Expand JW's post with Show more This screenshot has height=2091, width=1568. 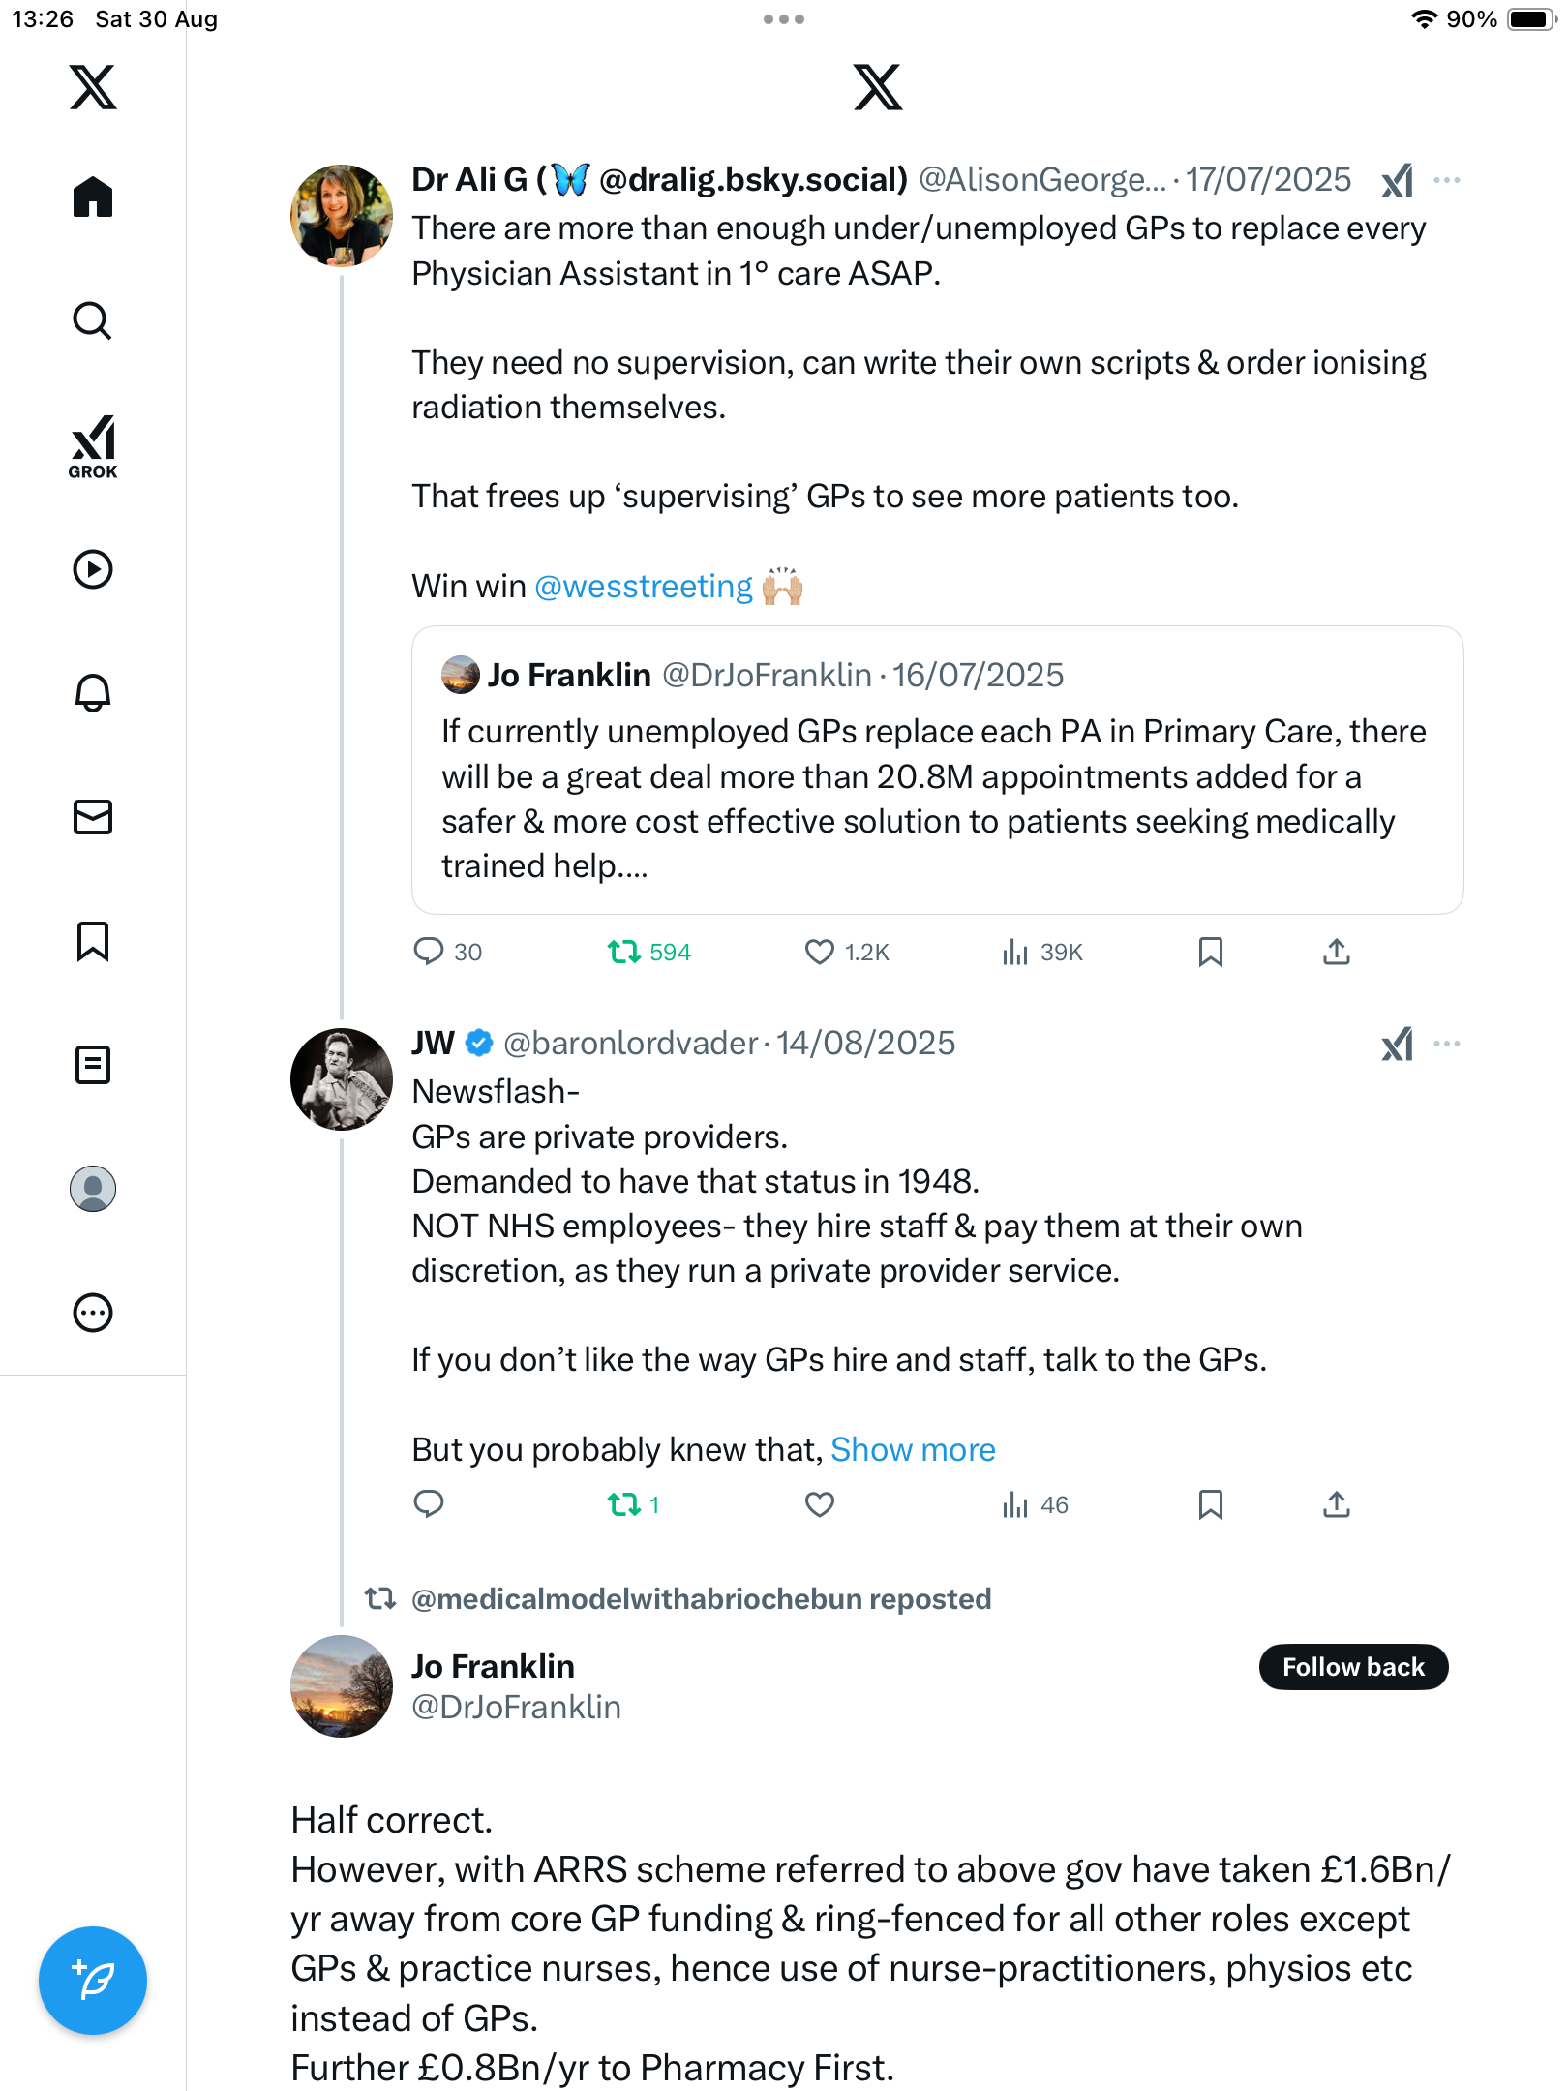click(x=913, y=1450)
